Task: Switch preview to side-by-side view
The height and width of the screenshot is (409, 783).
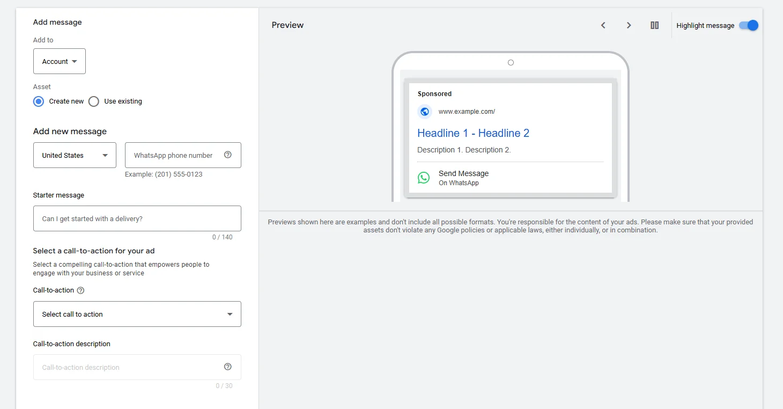Action: pos(654,25)
